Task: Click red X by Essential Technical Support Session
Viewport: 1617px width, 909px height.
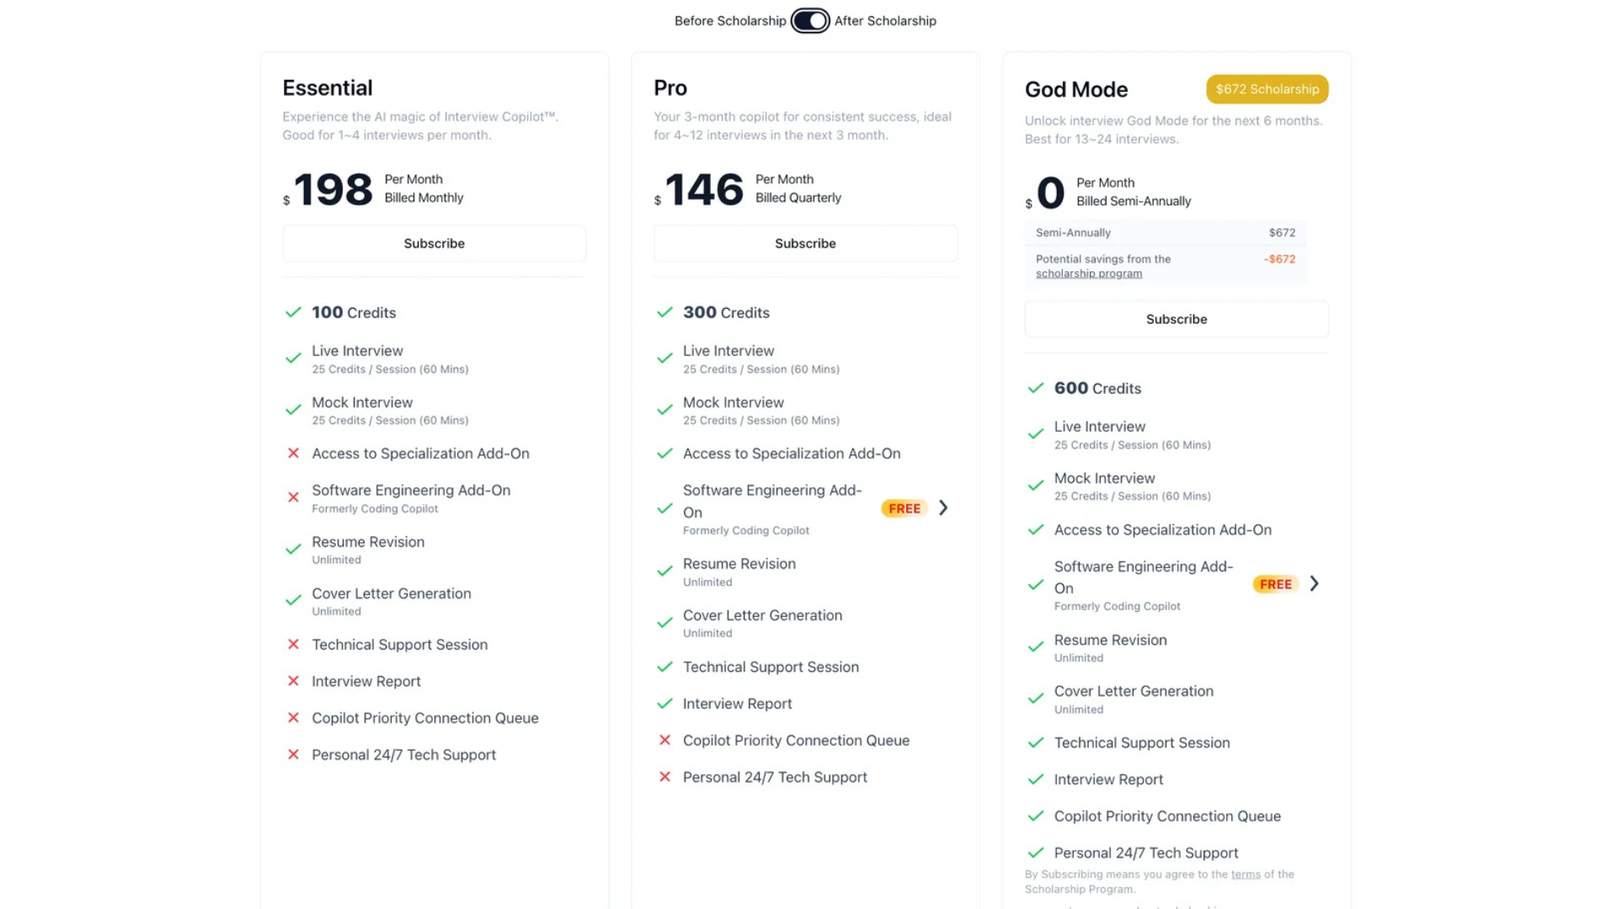Action: (x=293, y=644)
